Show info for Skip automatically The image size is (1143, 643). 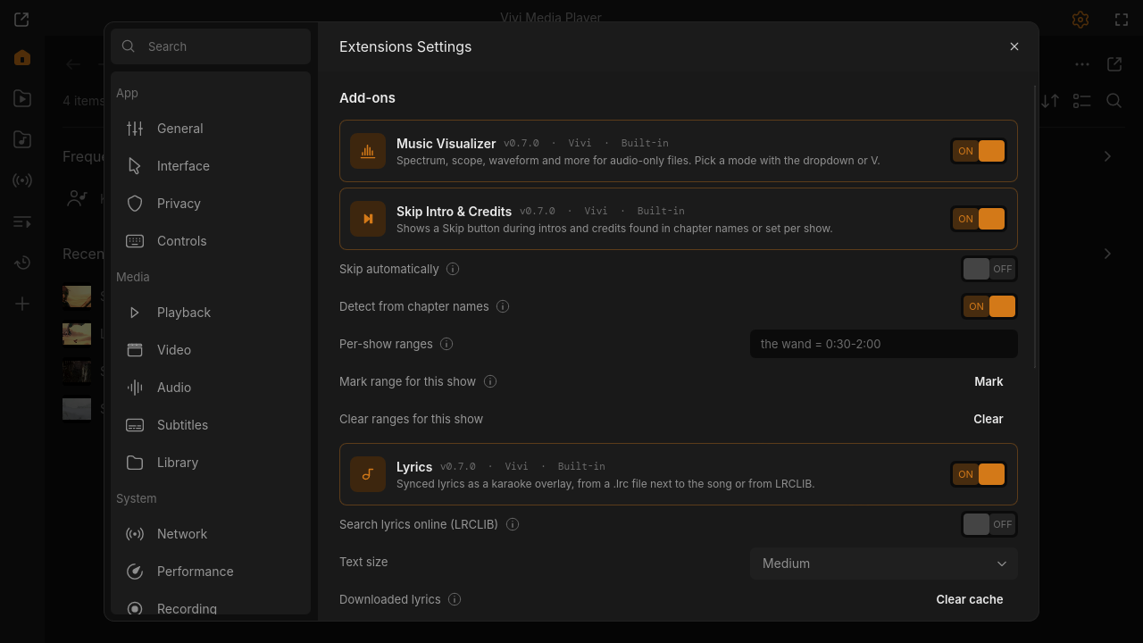click(x=453, y=269)
